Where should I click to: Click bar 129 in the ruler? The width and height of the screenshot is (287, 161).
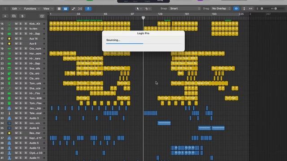(160, 14)
